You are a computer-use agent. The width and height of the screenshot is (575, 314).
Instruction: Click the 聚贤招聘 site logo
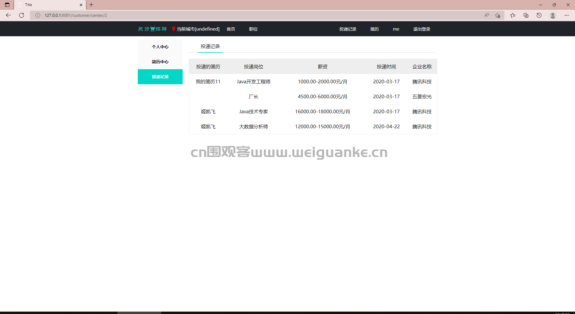coord(152,29)
